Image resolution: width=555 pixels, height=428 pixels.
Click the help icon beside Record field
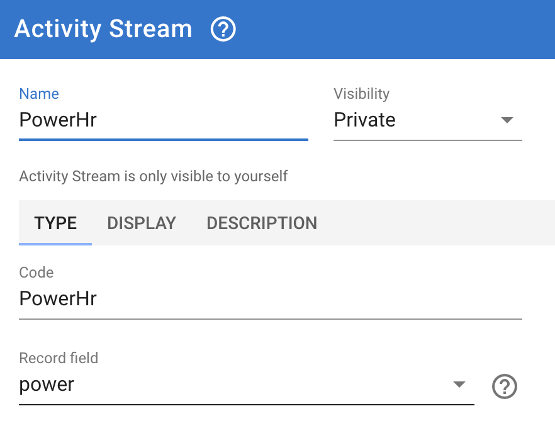point(505,386)
